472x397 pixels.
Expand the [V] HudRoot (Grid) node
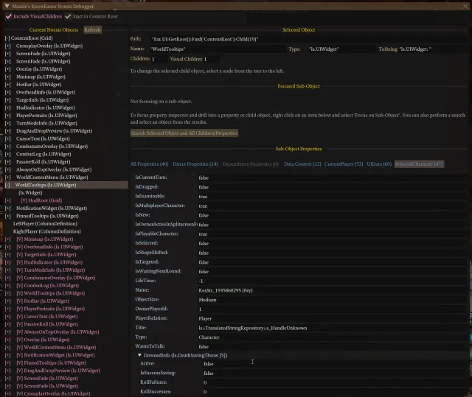click(x=7, y=200)
